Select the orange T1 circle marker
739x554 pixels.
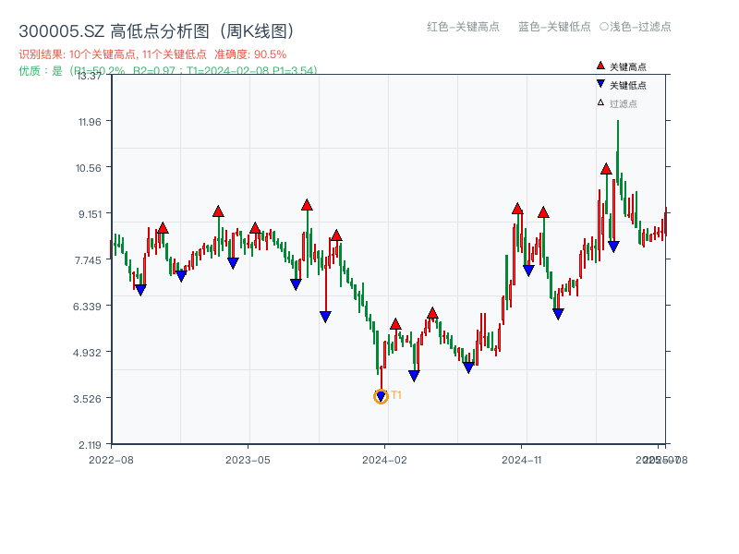pos(381,396)
